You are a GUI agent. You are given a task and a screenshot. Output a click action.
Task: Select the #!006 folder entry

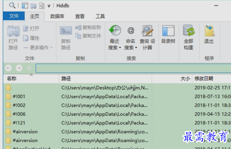coord(19,114)
